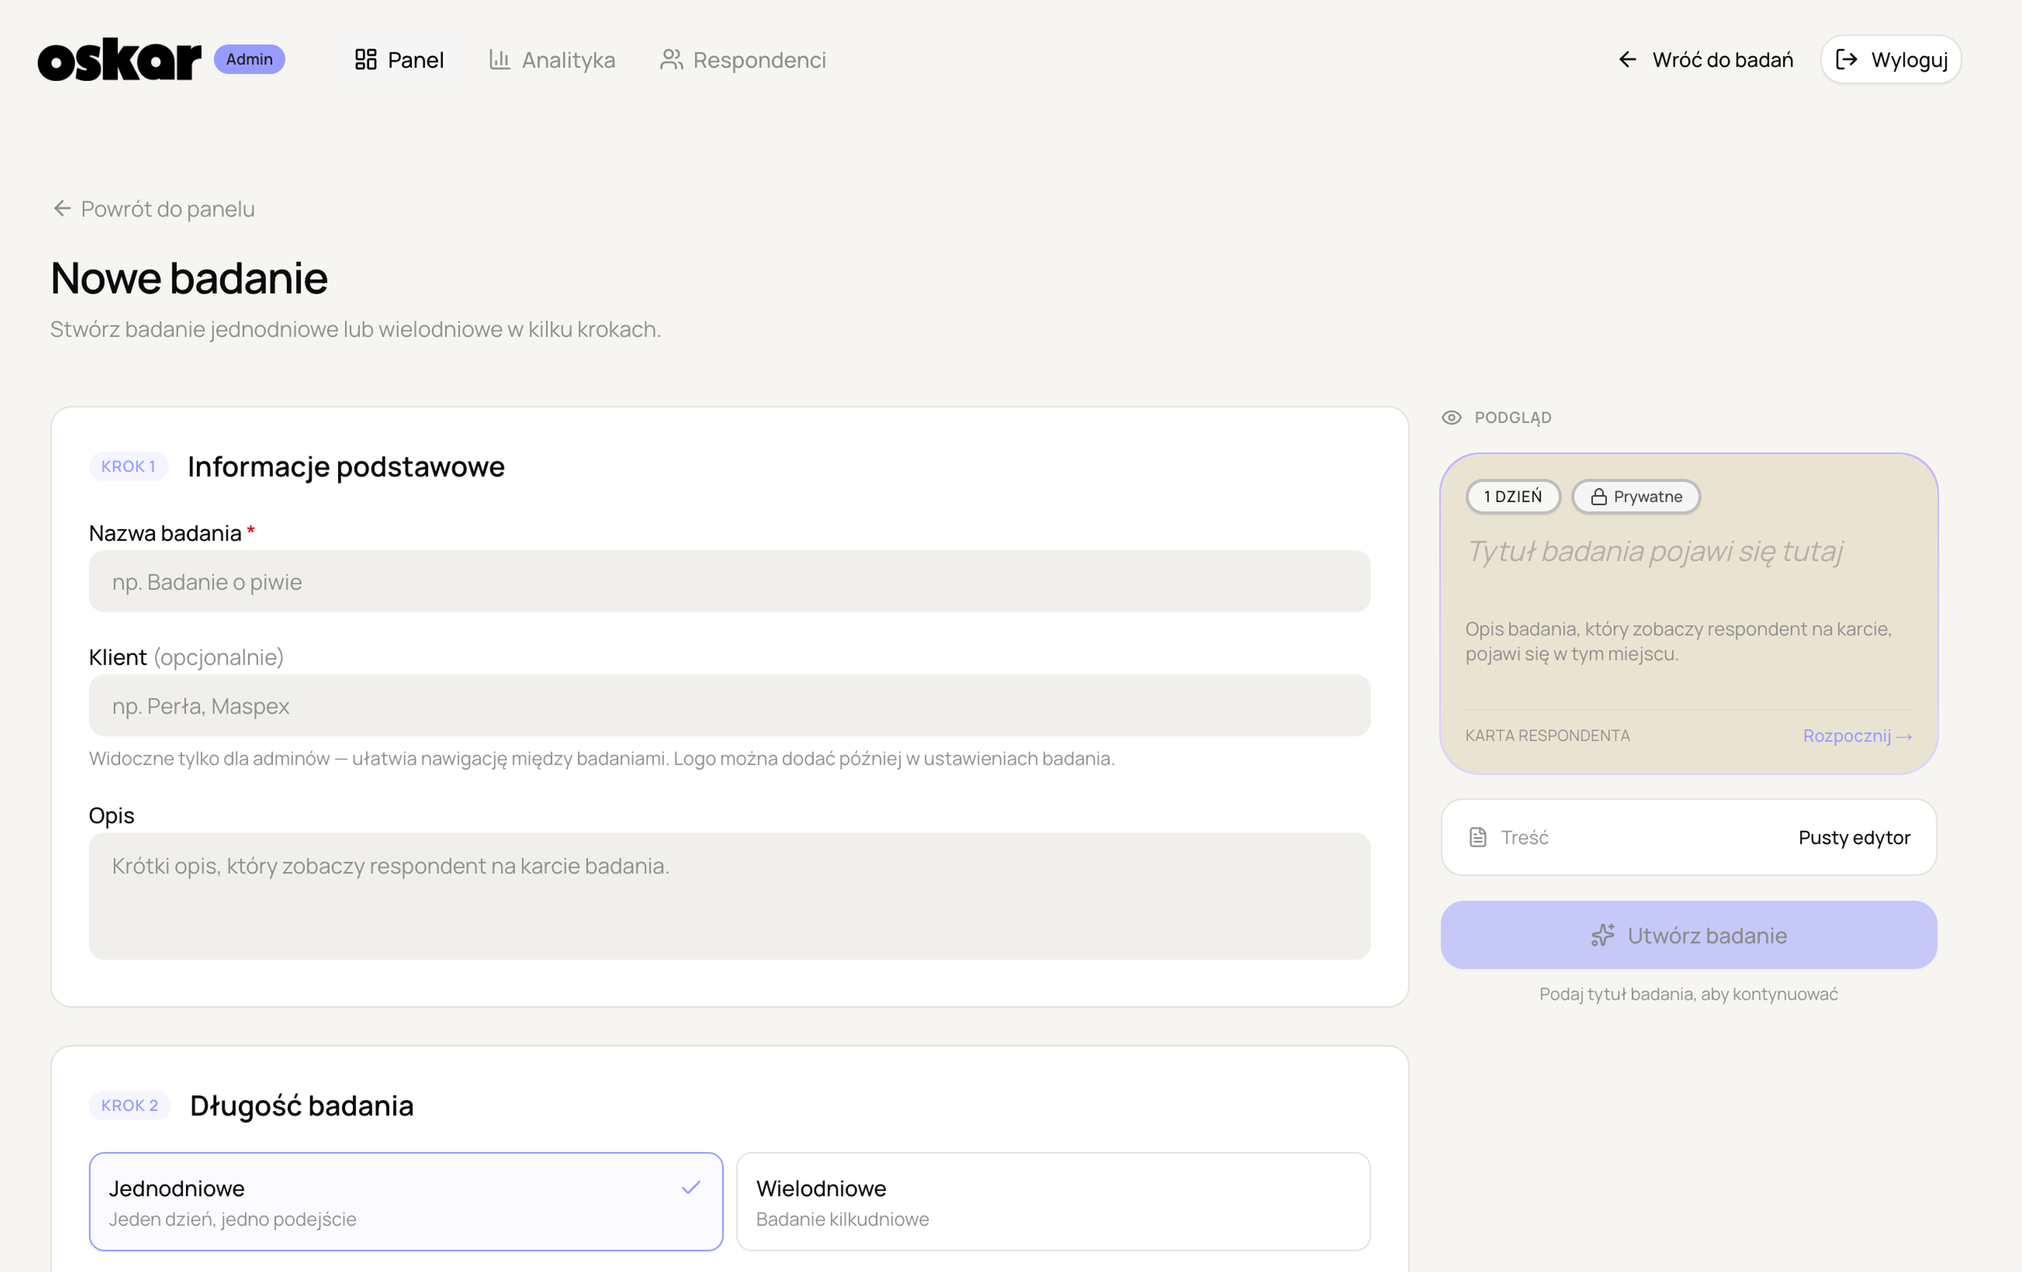Viewport: 2022px width, 1272px height.
Task: Click the preview title placeholder text
Action: pos(1654,551)
